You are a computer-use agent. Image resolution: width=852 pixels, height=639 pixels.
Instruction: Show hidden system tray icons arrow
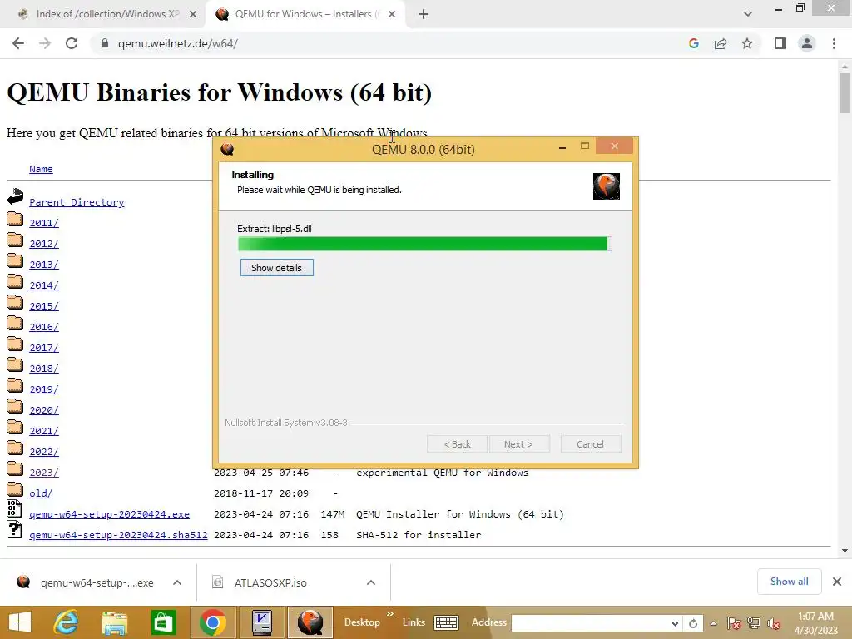pyautogui.click(x=713, y=623)
